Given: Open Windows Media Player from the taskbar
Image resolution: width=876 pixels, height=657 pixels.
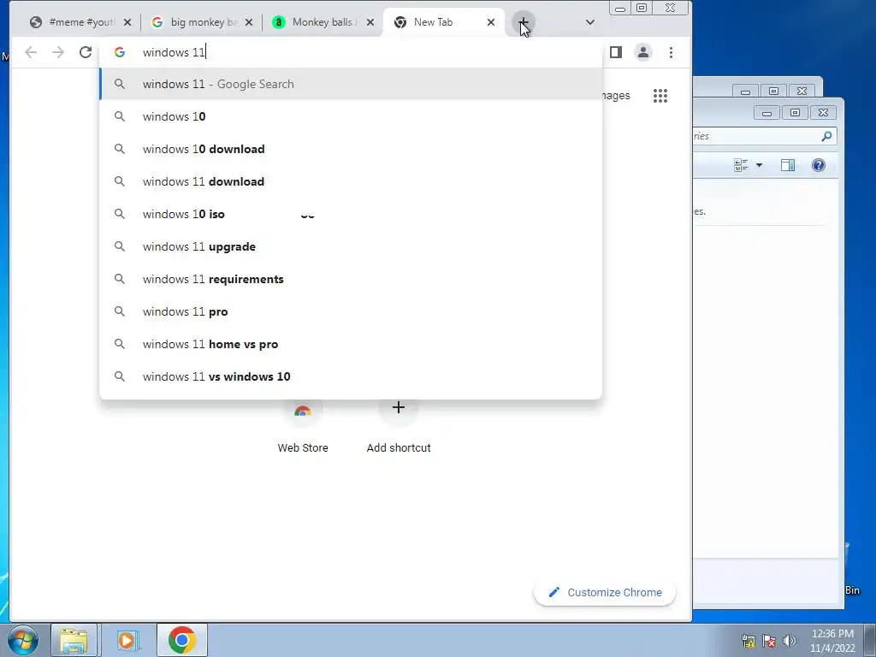Looking at the screenshot, I should tap(127, 640).
